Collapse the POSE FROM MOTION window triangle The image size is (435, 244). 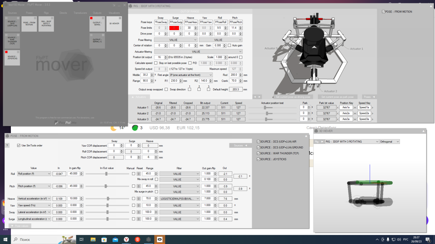click(306, 136)
